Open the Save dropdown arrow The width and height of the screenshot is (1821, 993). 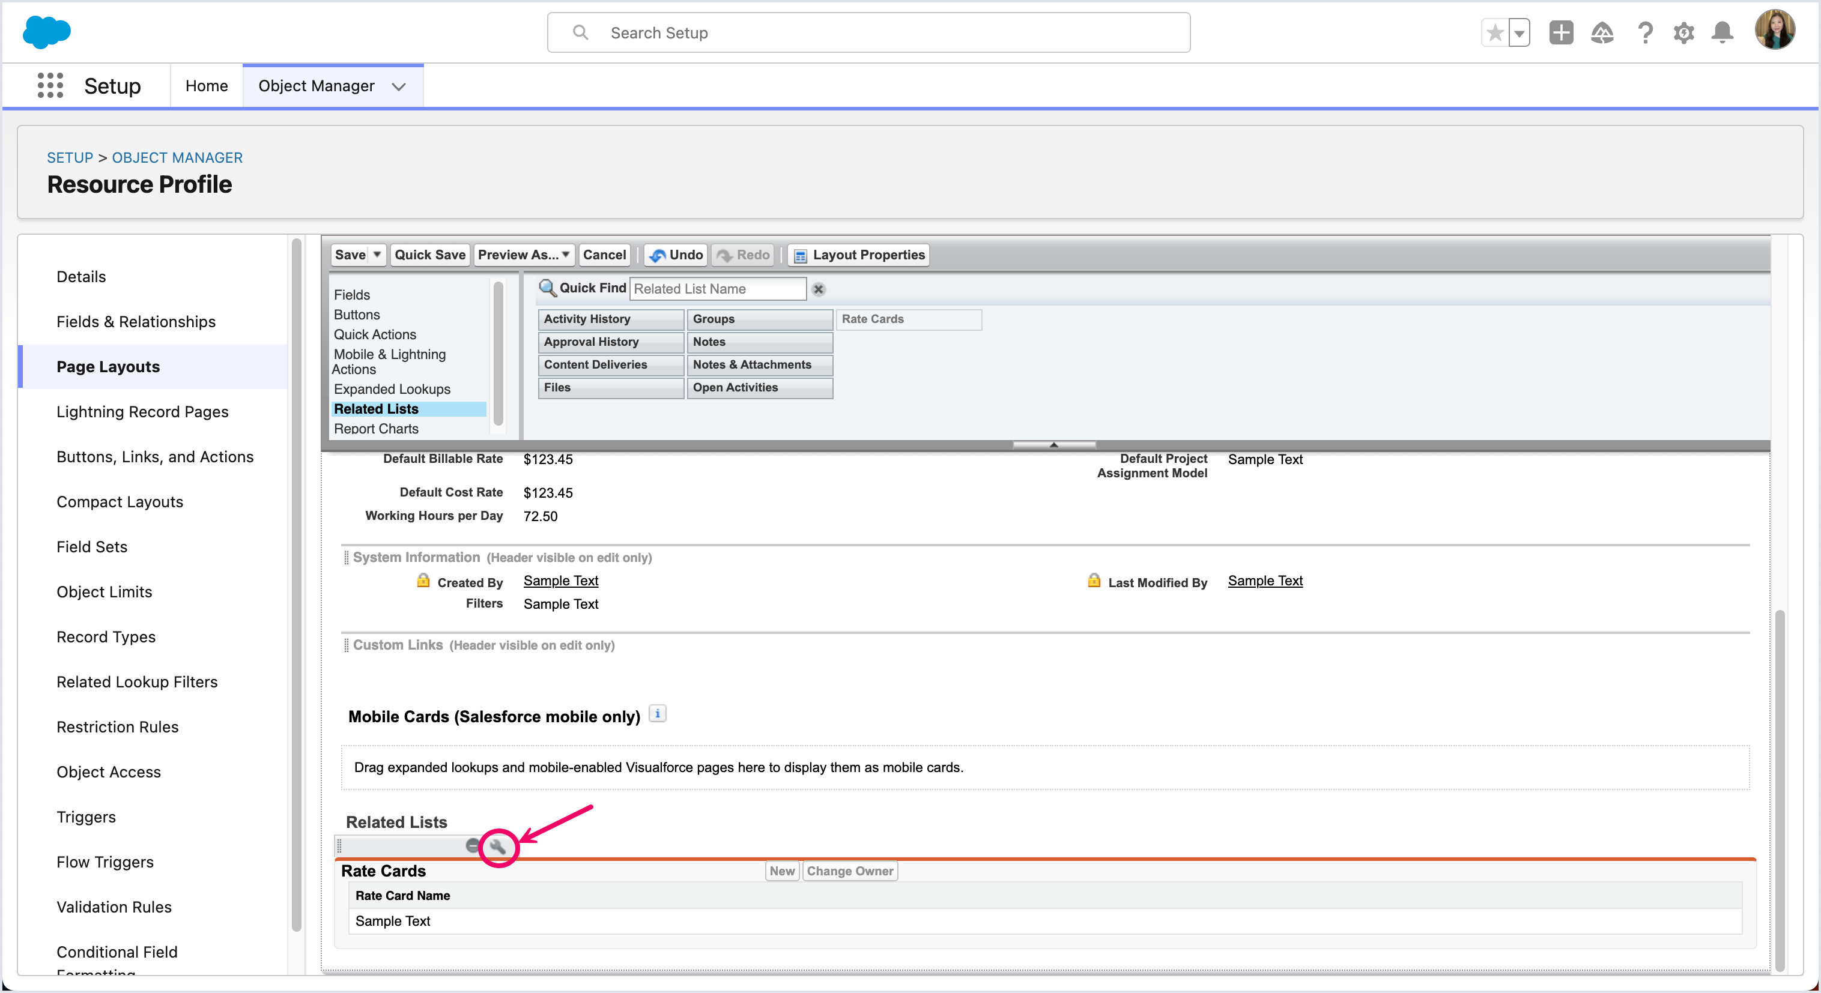tap(378, 255)
